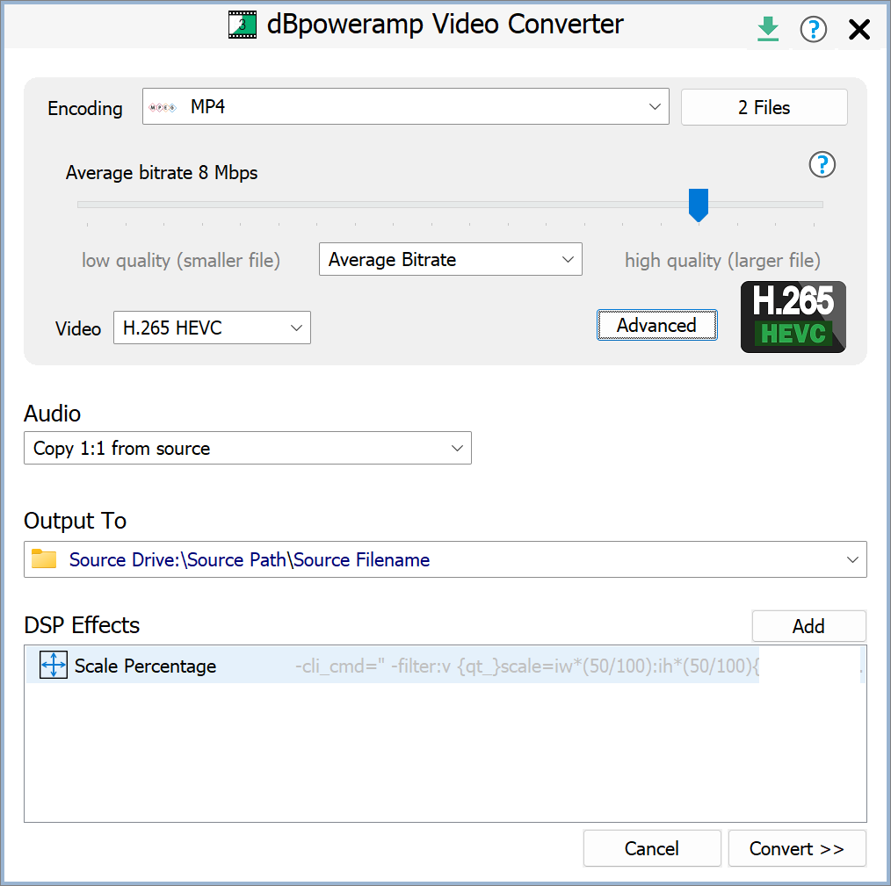Open the Video H.265 HEVC codec dropdown
This screenshot has height=886, width=891.
pyautogui.click(x=295, y=328)
